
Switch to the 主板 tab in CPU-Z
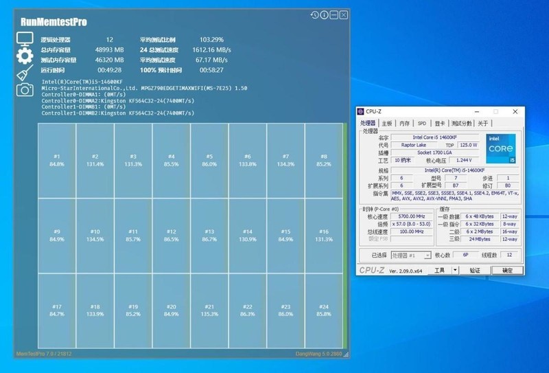[x=387, y=124]
